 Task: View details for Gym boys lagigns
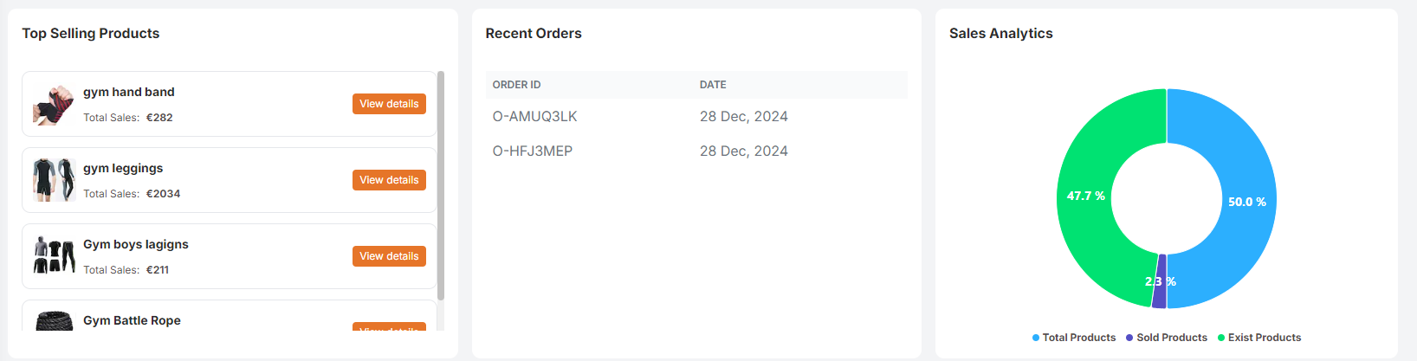click(389, 256)
